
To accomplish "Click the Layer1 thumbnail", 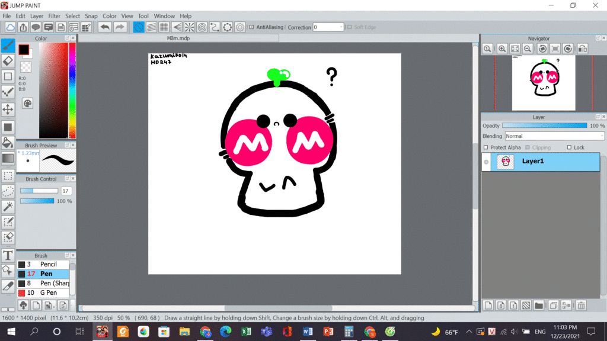I will point(505,162).
